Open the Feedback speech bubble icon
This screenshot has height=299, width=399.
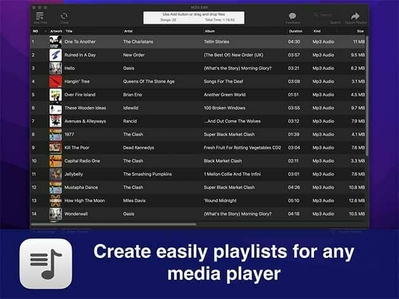(x=293, y=16)
